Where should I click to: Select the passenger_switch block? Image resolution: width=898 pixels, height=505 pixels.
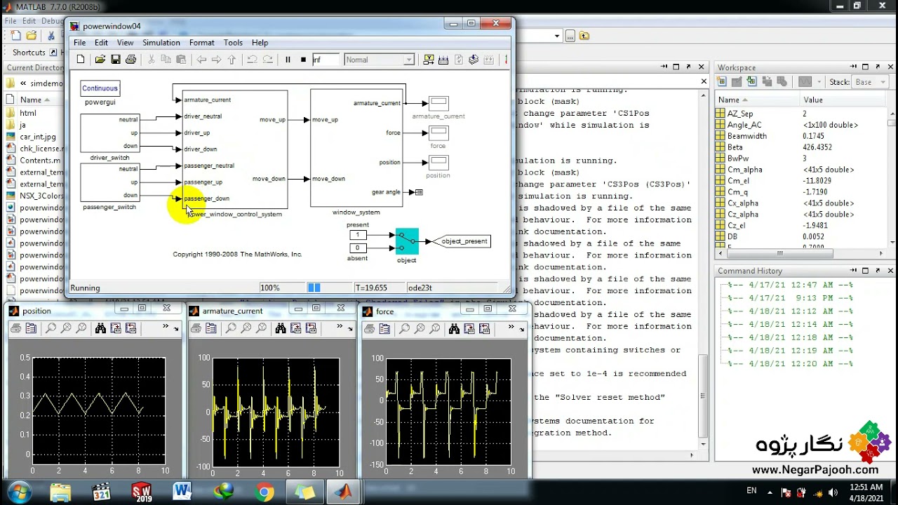(109, 182)
